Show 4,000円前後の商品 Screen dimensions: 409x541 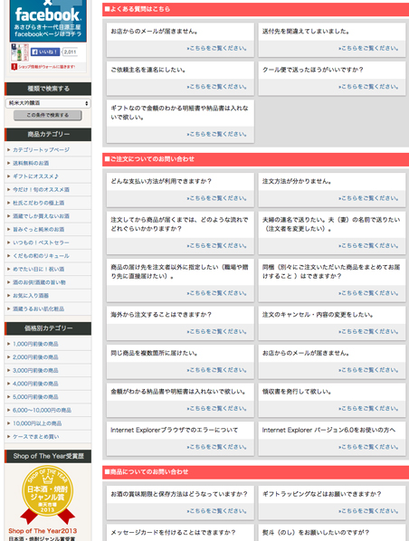(x=35, y=384)
